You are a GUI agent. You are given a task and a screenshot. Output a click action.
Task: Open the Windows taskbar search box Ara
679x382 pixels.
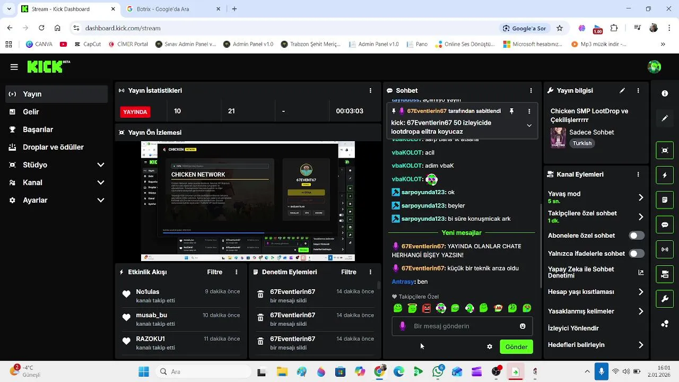click(x=204, y=372)
